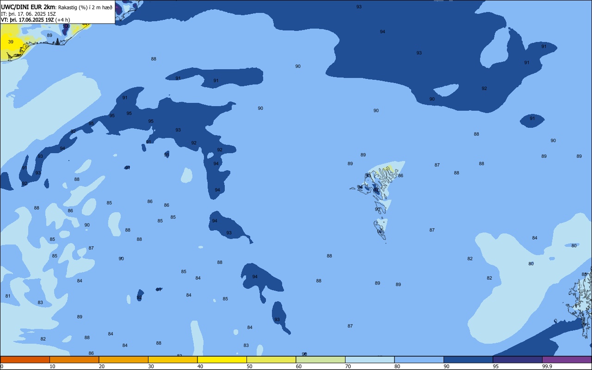Select the indigo 95–99.9 legend swatch
Viewport: 592px width, 370px height.
click(518, 359)
